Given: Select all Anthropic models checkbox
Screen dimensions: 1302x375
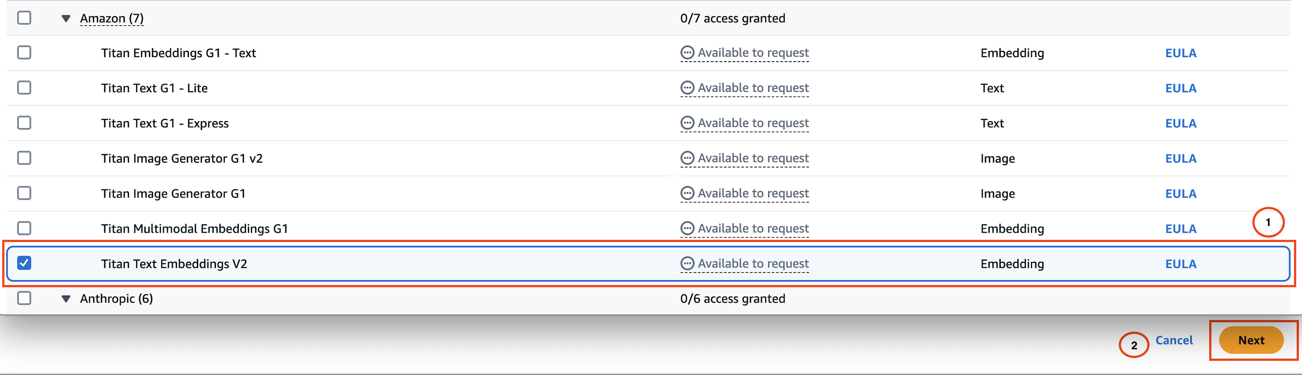Looking at the screenshot, I should tap(24, 298).
